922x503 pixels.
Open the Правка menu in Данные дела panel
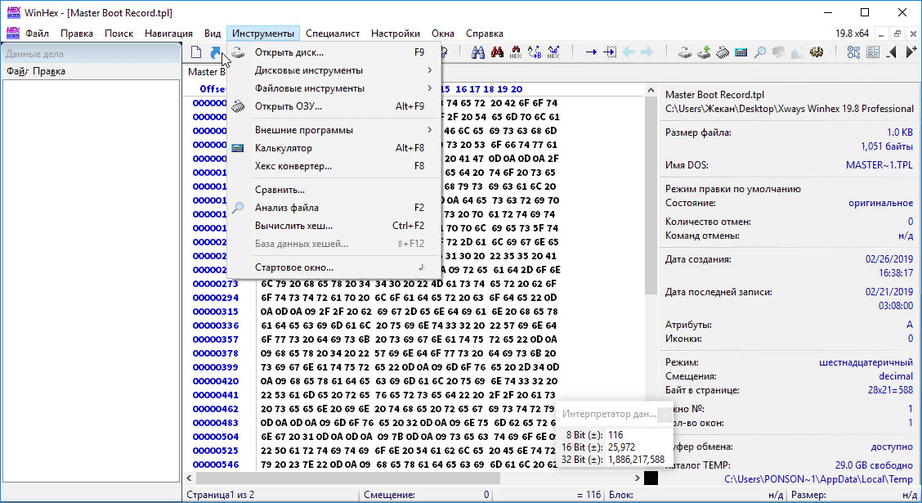(49, 71)
